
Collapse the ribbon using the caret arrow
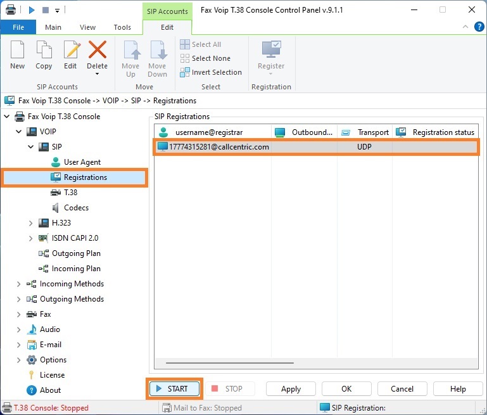tap(465, 27)
